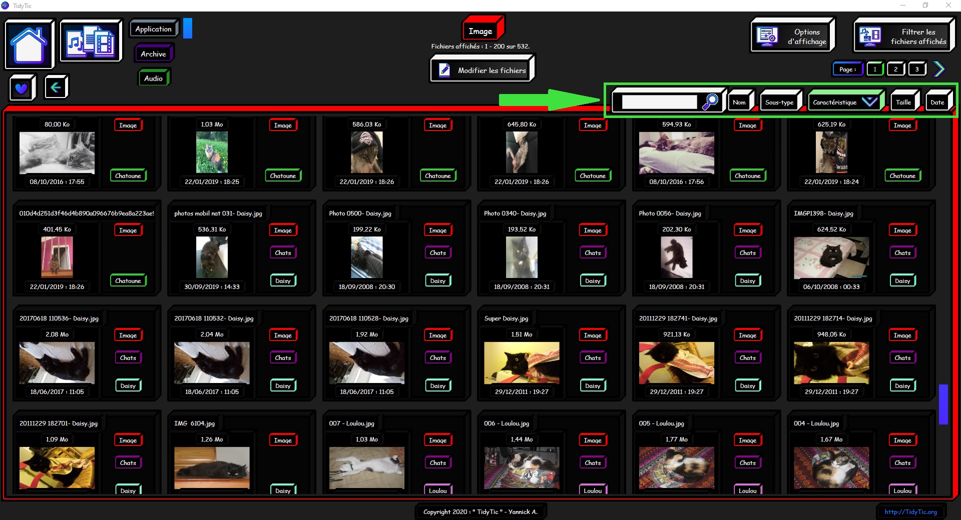Click Chatoune tag on 401,45 Ko image
Screen dimensions: 961x520
tap(128, 280)
